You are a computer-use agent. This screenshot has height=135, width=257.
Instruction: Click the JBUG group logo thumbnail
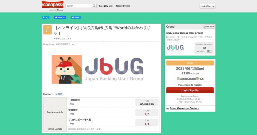[175, 48]
